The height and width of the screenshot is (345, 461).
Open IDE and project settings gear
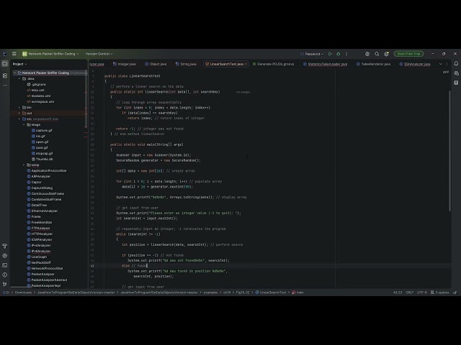click(x=386, y=54)
